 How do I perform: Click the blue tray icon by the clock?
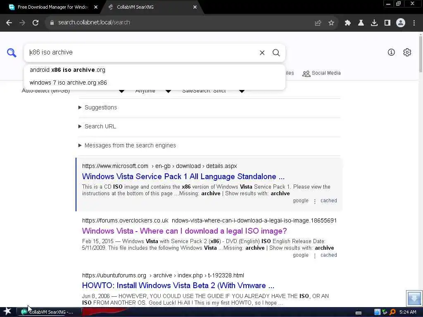point(378,312)
